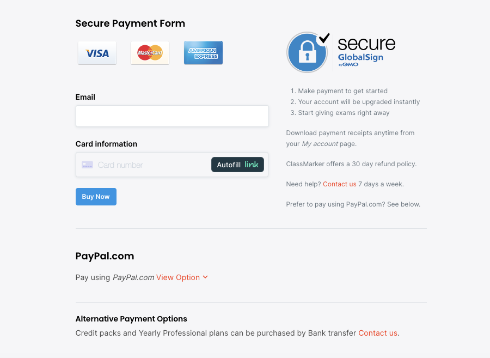Click the checkmark on the secure seal

pyautogui.click(x=324, y=38)
